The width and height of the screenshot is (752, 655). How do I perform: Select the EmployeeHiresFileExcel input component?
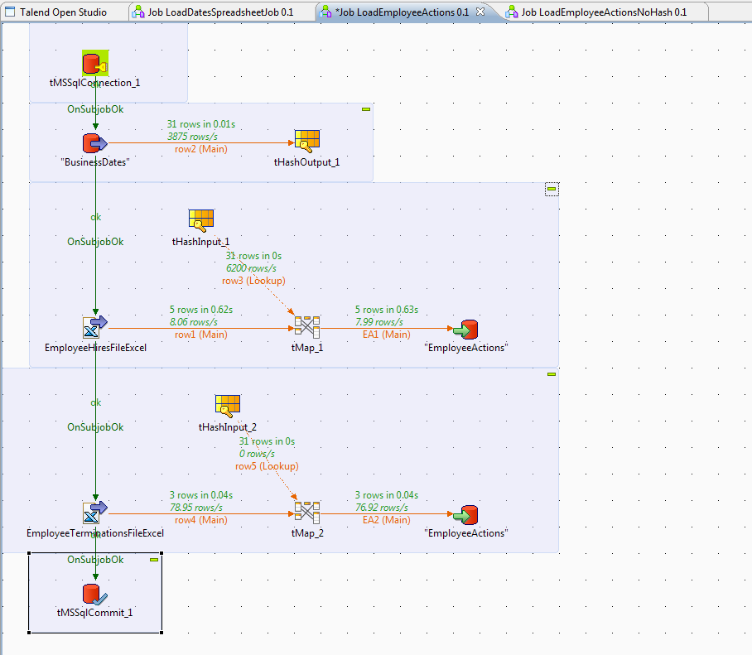94,327
